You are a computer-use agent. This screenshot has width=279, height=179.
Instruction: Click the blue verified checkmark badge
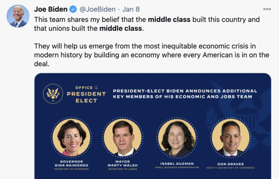(x=73, y=9)
